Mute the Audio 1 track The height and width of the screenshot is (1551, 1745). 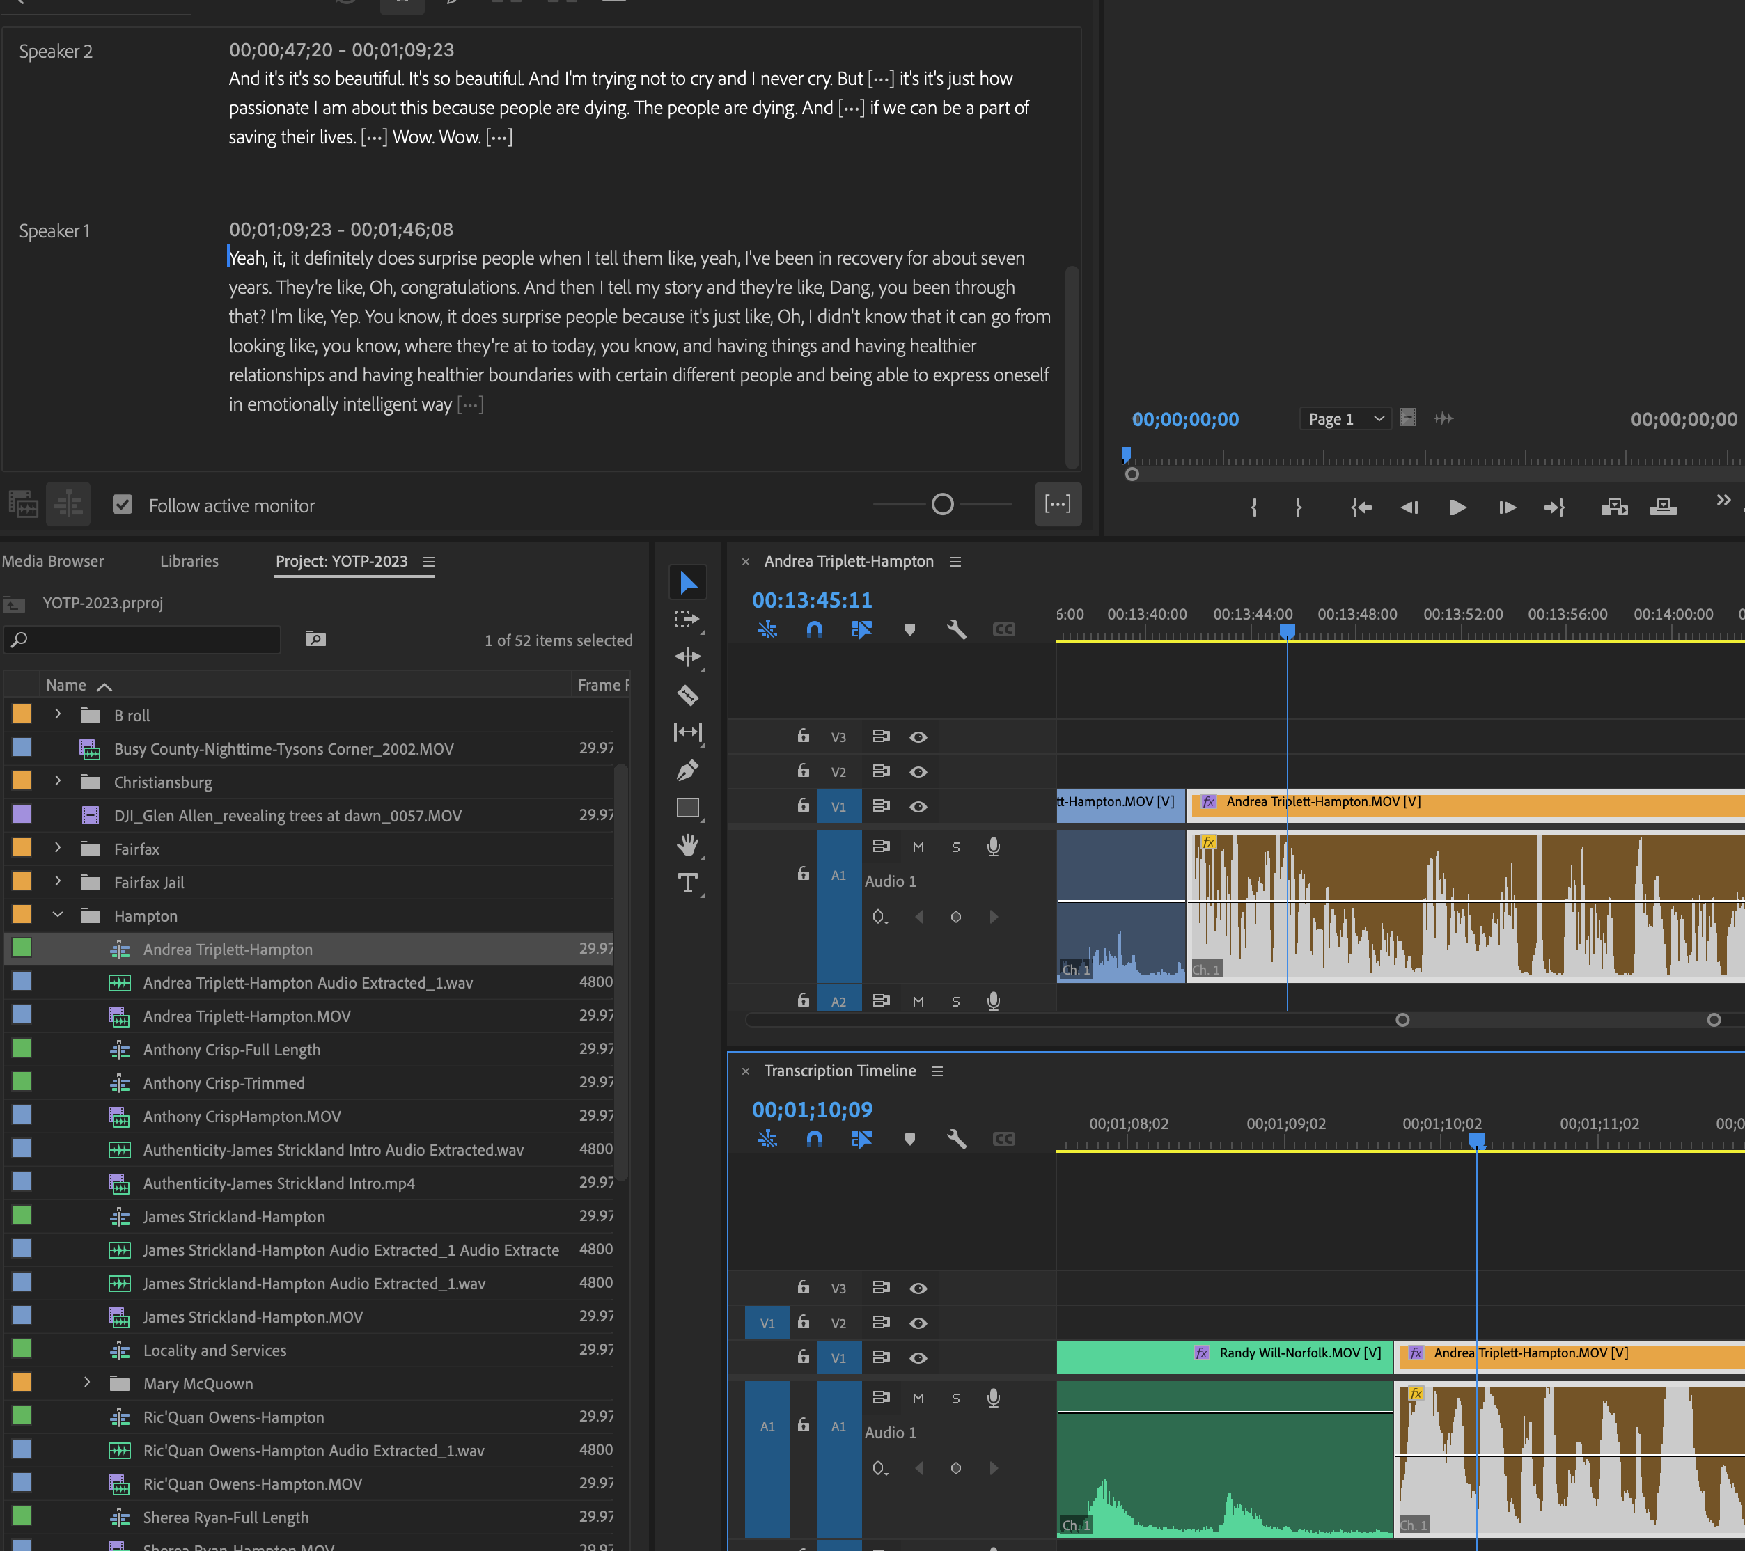[x=918, y=847]
